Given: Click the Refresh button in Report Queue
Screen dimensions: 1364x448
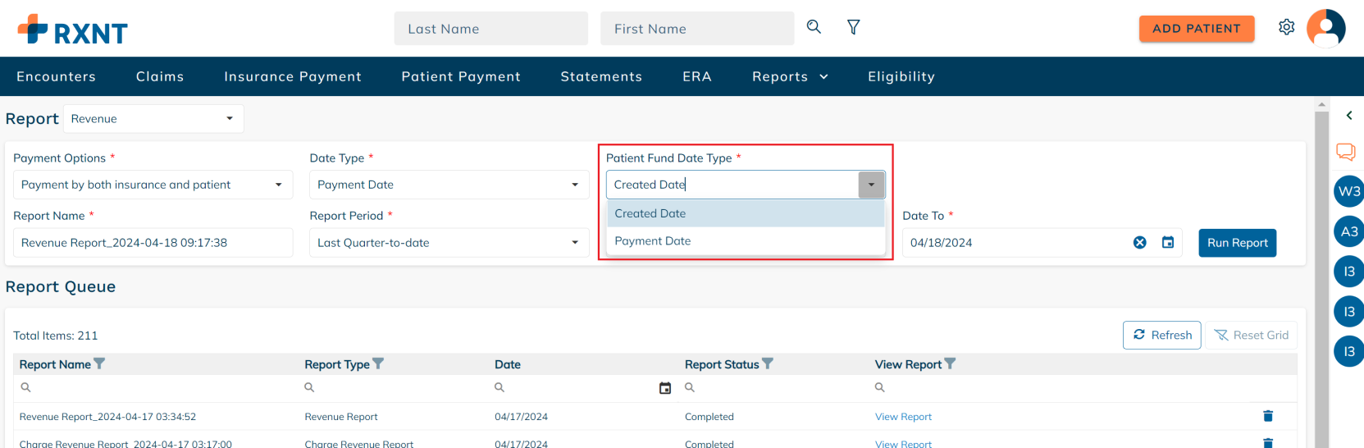Looking at the screenshot, I should pyautogui.click(x=1161, y=335).
